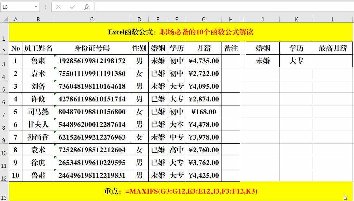Image resolution: width=354 pixels, height=201 pixels.
Task: Click the No cell with value 10
Action: click(16, 175)
